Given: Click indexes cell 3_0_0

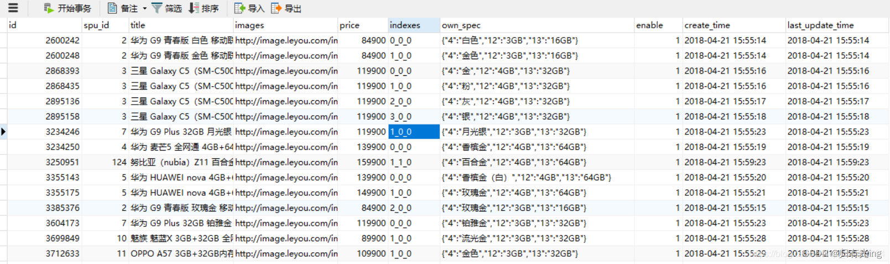Looking at the screenshot, I should (x=414, y=116).
